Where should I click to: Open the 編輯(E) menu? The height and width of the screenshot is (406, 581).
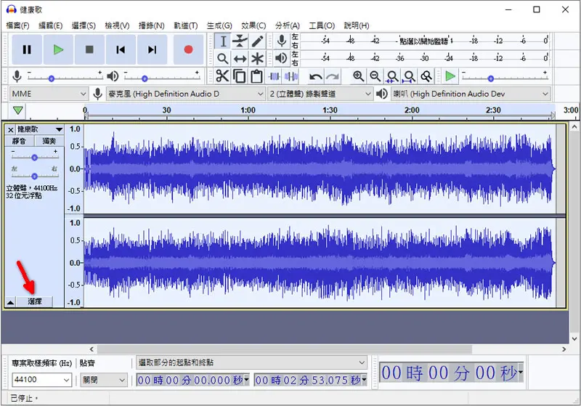tap(50, 25)
